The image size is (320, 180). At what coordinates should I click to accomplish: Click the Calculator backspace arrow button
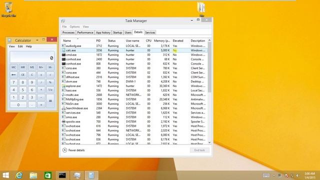point(13,74)
